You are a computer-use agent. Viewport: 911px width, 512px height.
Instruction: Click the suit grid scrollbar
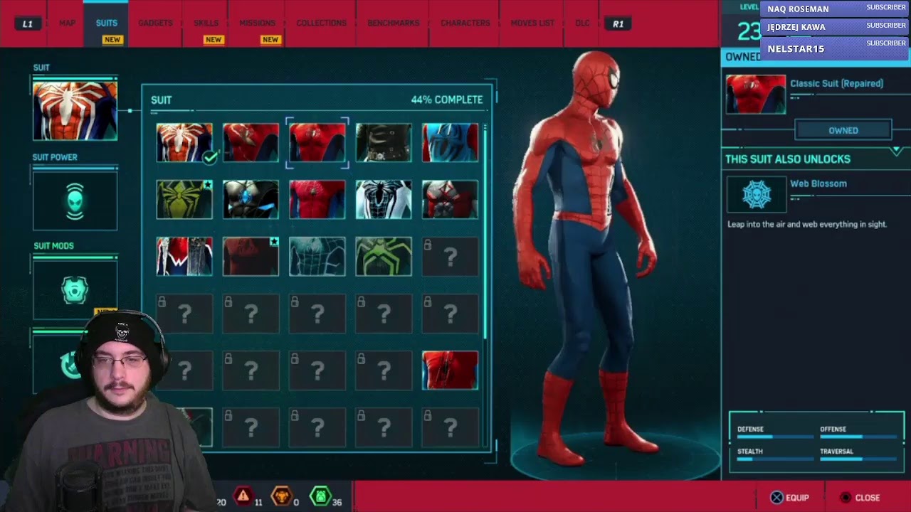485,231
